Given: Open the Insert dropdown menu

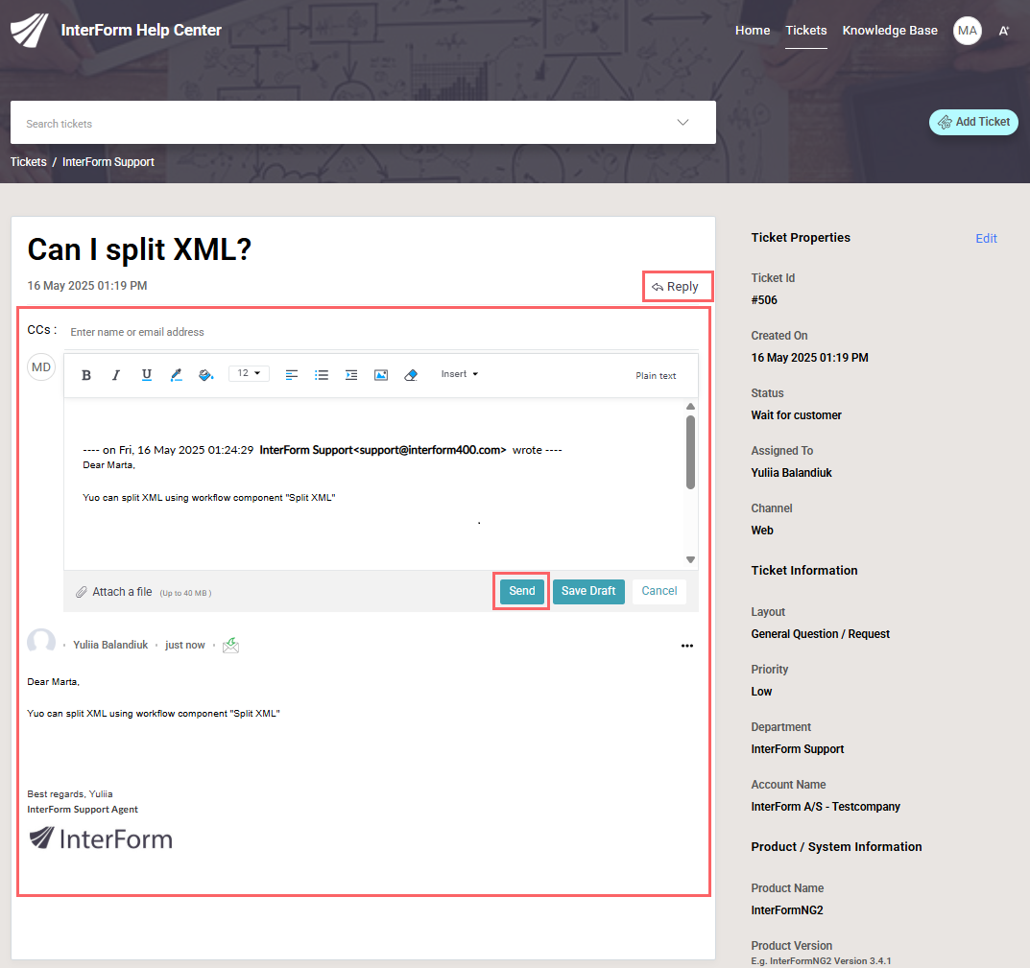Looking at the screenshot, I should tap(460, 373).
